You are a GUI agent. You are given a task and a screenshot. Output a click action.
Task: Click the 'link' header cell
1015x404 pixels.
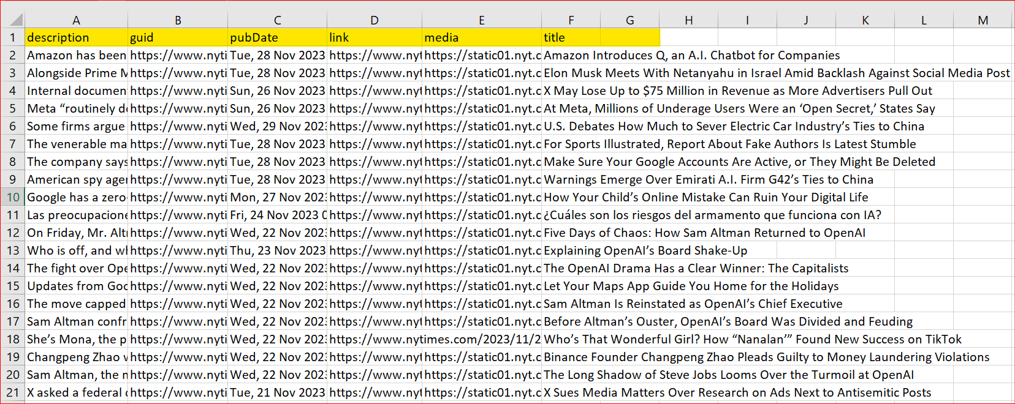[x=374, y=37]
